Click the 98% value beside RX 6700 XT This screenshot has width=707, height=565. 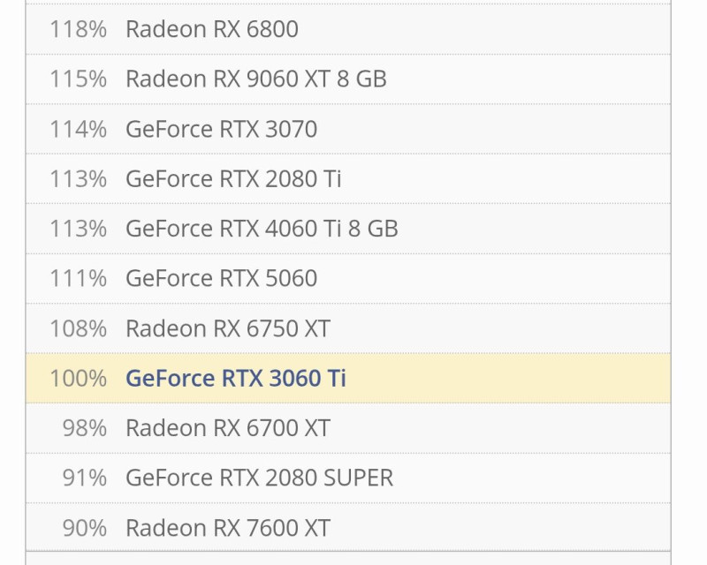click(x=84, y=428)
